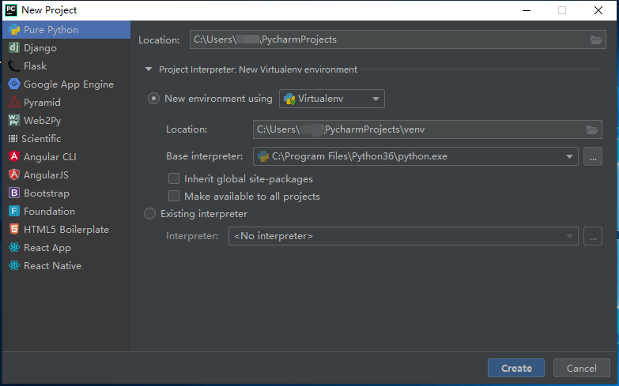619x386 pixels.
Task: Browse for project location folder icon
Action: pos(596,40)
